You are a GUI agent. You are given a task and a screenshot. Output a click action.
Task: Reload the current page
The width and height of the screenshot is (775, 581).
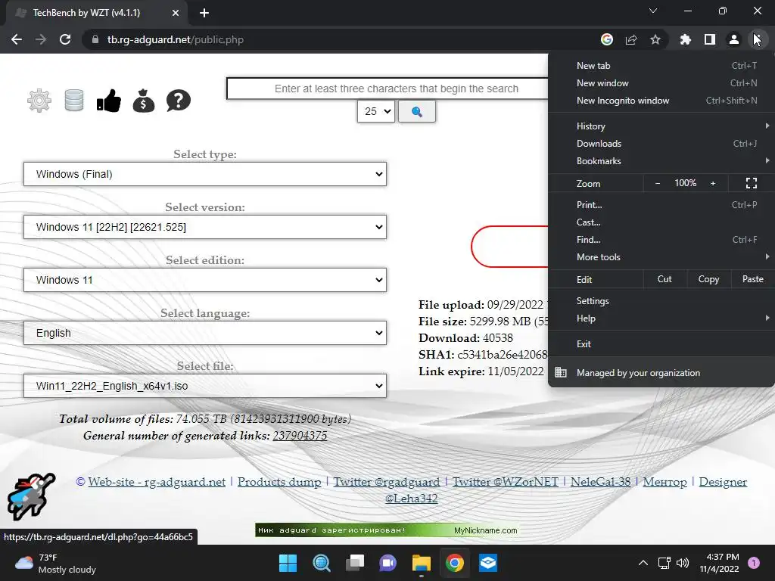(x=65, y=39)
